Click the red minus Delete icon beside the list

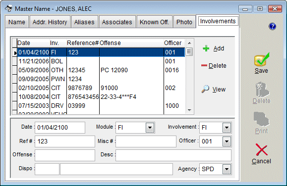tap(204, 65)
